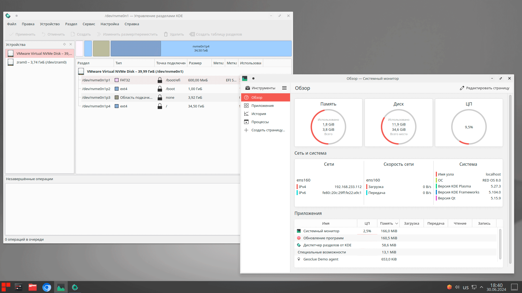Image resolution: width=522 pixels, height=293 pixels.
Task: Open the file manager from the taskbar
Action: point(33,287)
